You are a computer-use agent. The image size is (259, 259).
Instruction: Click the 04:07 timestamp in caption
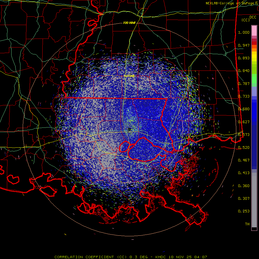point(201,257)
